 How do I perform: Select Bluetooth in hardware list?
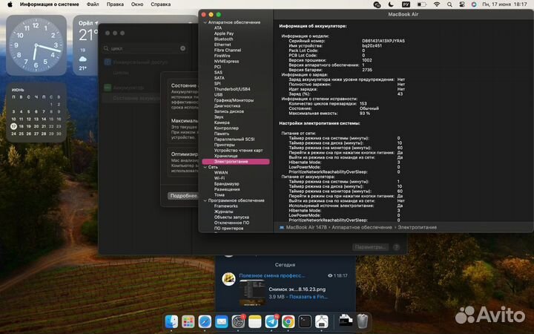pyautogui.click(x=223, y=39)
